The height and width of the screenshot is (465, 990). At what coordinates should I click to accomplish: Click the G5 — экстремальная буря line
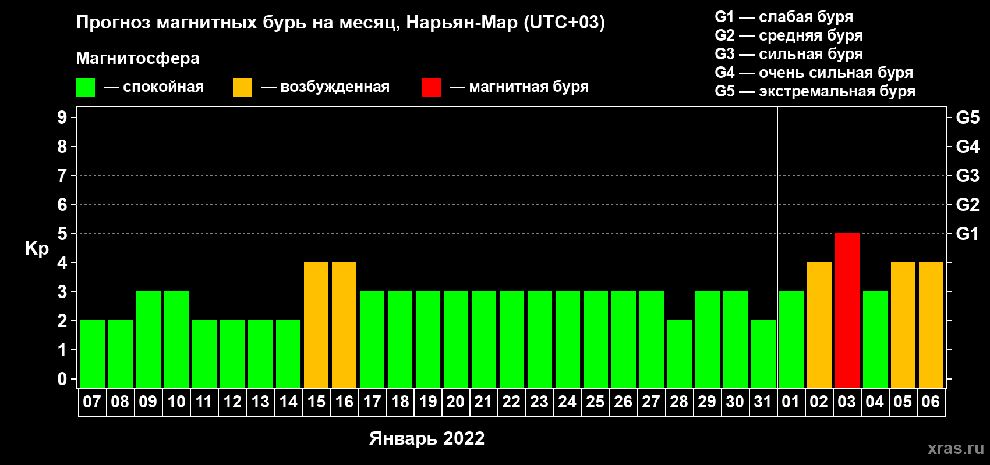pyautogui.click(x=815, y=91)
